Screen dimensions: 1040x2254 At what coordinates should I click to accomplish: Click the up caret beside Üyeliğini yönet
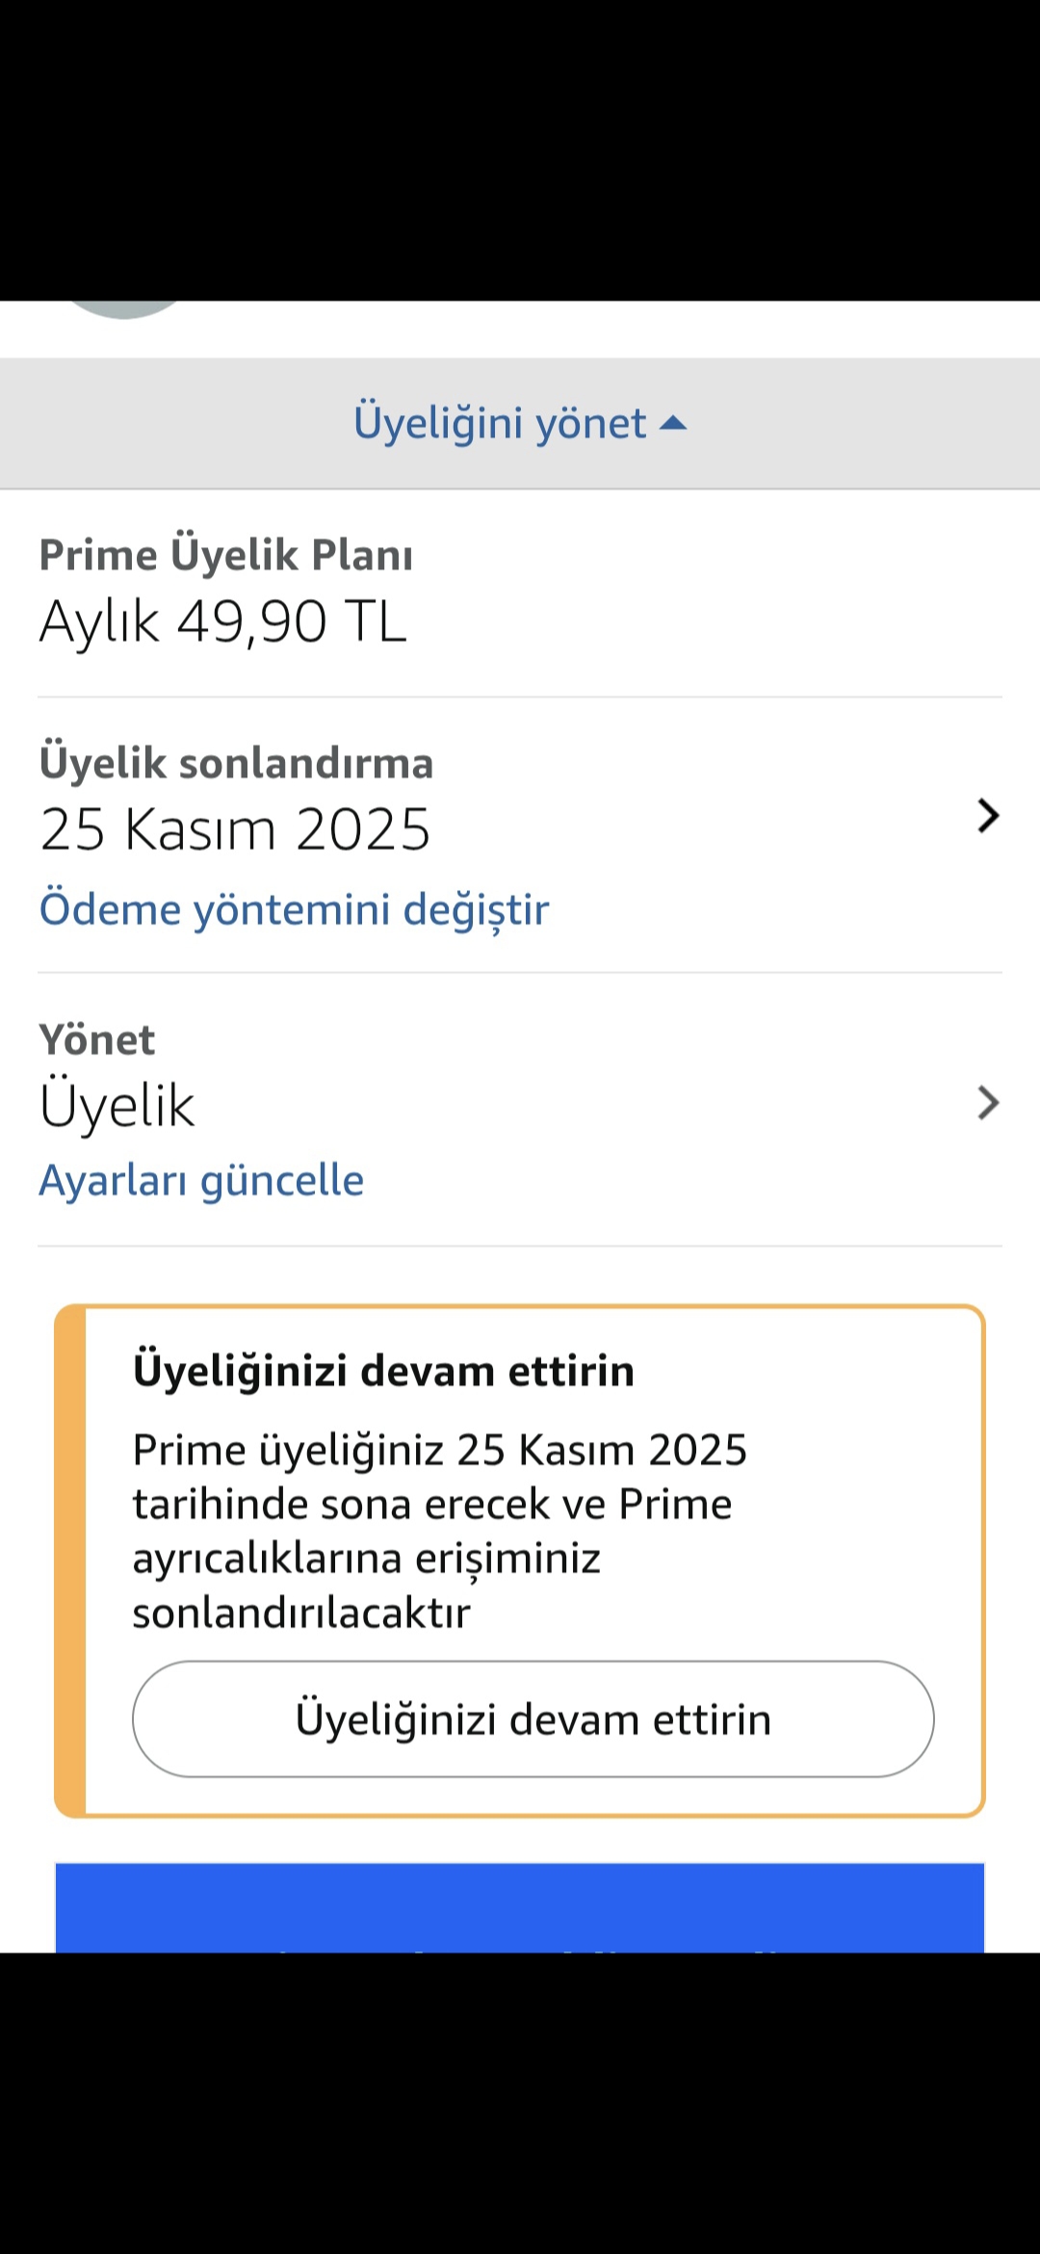(x=673, y=424)
